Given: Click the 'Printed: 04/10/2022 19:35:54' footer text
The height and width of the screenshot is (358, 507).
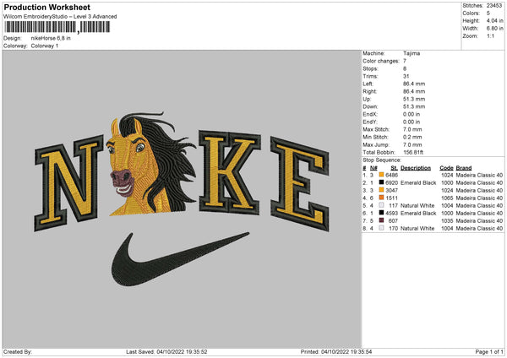Looking at the screenshot, I should coord(336,351).
